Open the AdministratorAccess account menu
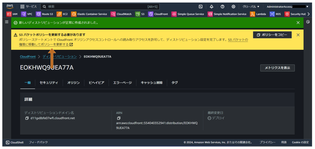This screenshot has height=149, width=315. [287, 7]
